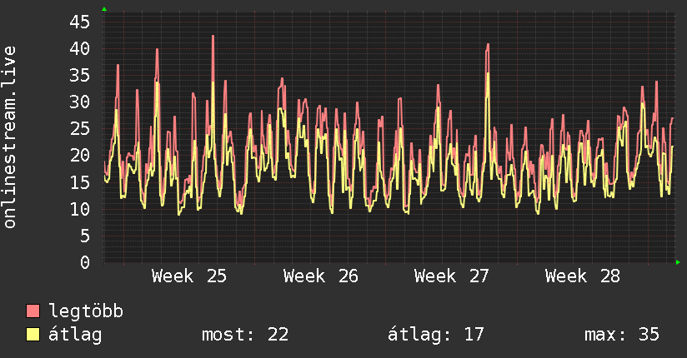Click the Week 26 axis label
The width and height of the screenshot is (687, 358).
coord(321,276)
